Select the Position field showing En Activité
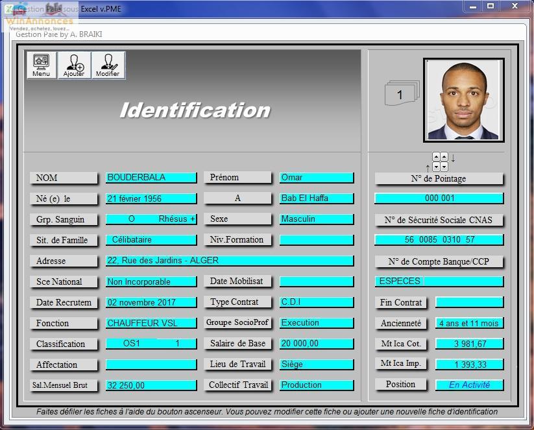The width and height of the screenshot is (534, 430). [469, 385]
